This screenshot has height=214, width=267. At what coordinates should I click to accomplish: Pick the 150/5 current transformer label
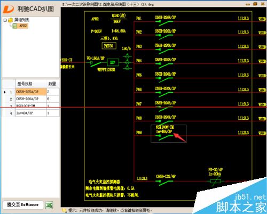click(126, 48)
